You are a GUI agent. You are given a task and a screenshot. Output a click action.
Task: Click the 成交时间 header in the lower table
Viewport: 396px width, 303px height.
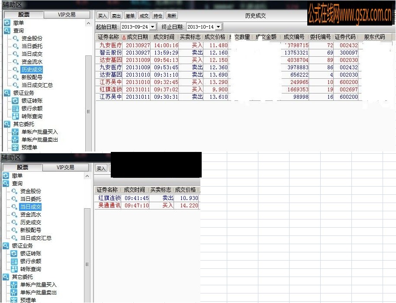pyautogui.click(x=135, y=190)
